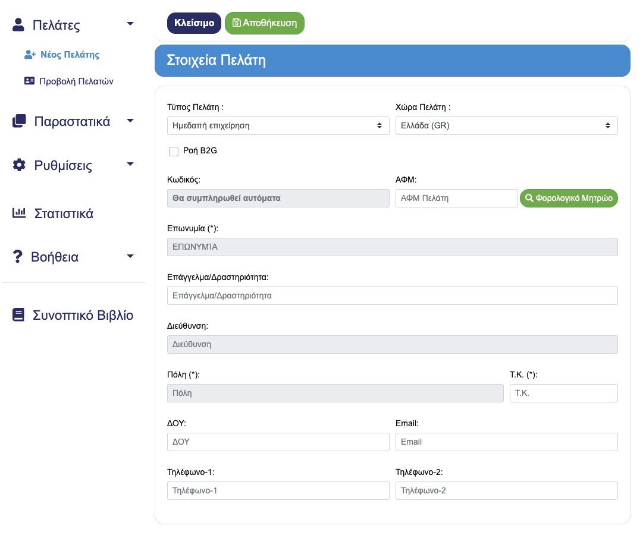Click the Στατιστικά bar chart icon
643x535 pixels.
tap(19, 213)
